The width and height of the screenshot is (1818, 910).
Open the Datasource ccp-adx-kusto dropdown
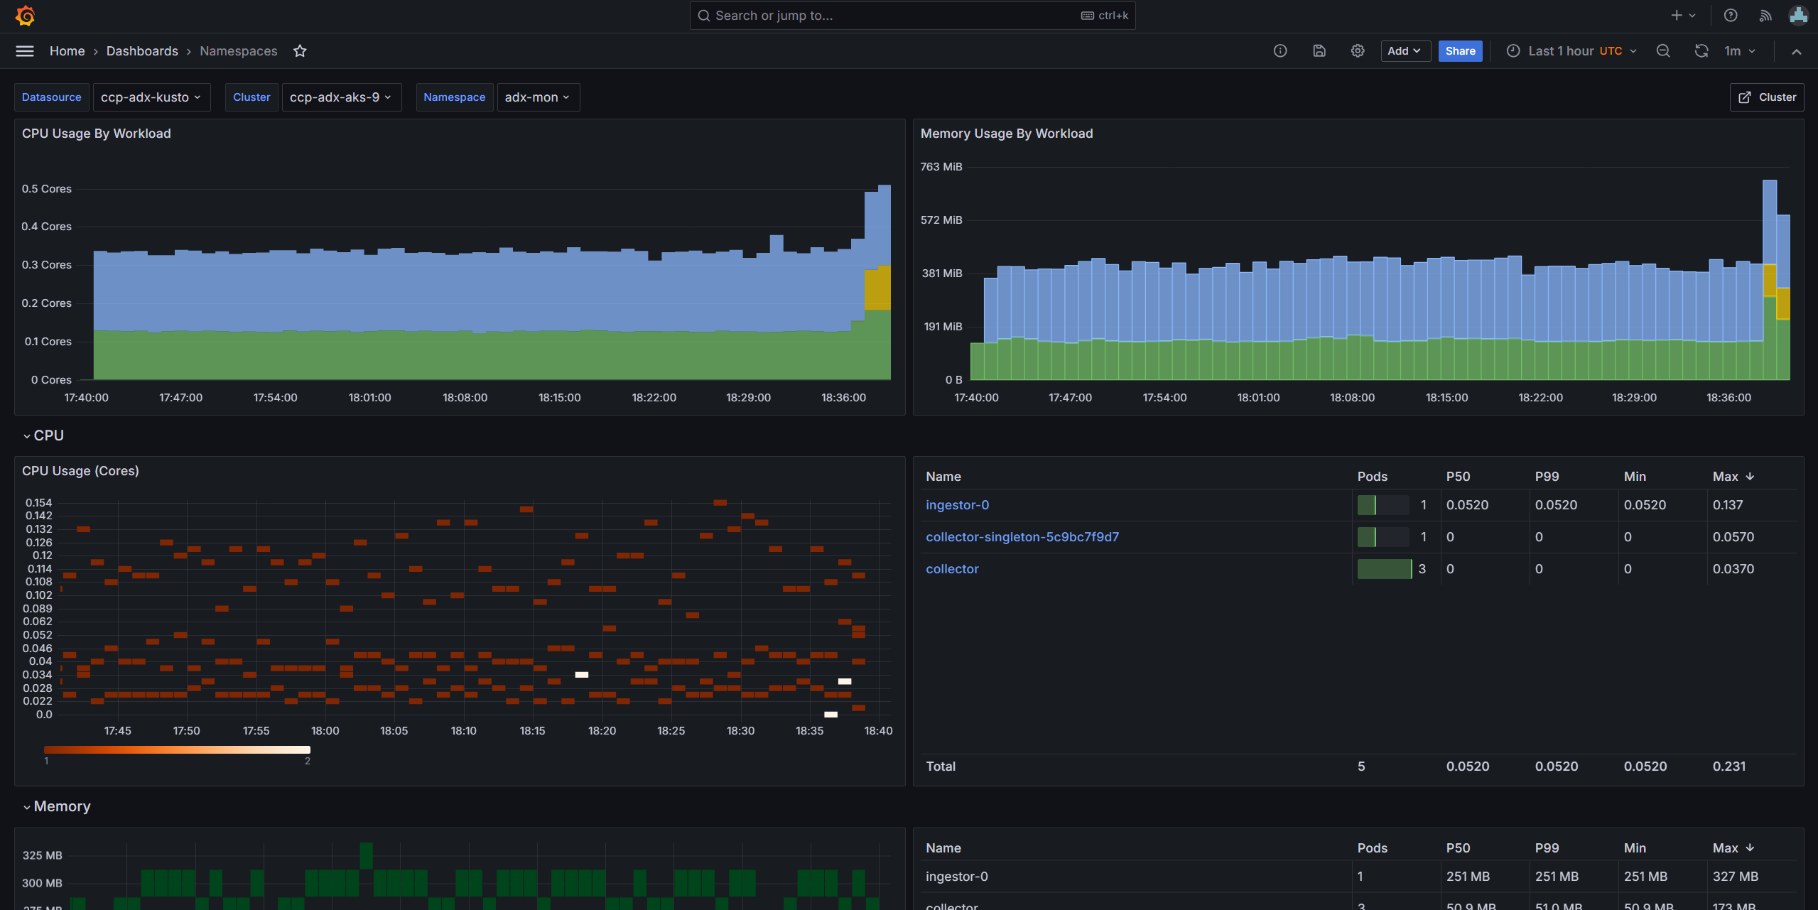tap(150, 97)
